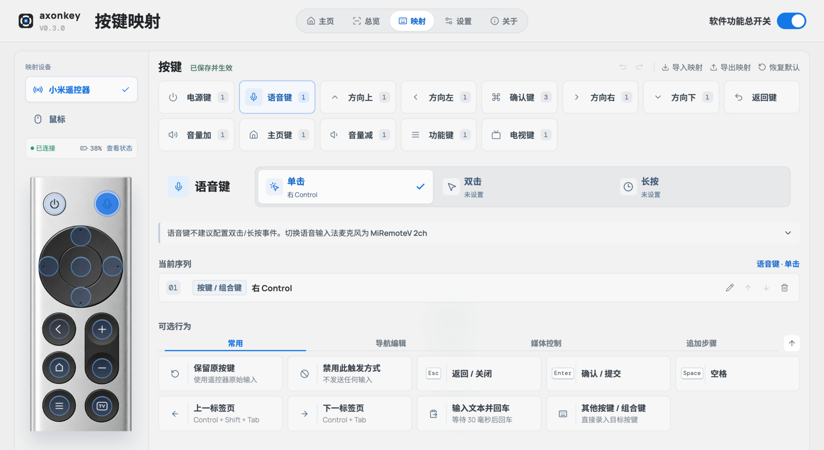Click the back arrow on remote image
Screen dimensions: 824x450
[59, 329]
